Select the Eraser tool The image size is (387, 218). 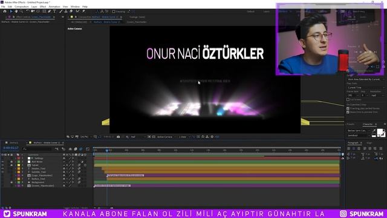71,12
